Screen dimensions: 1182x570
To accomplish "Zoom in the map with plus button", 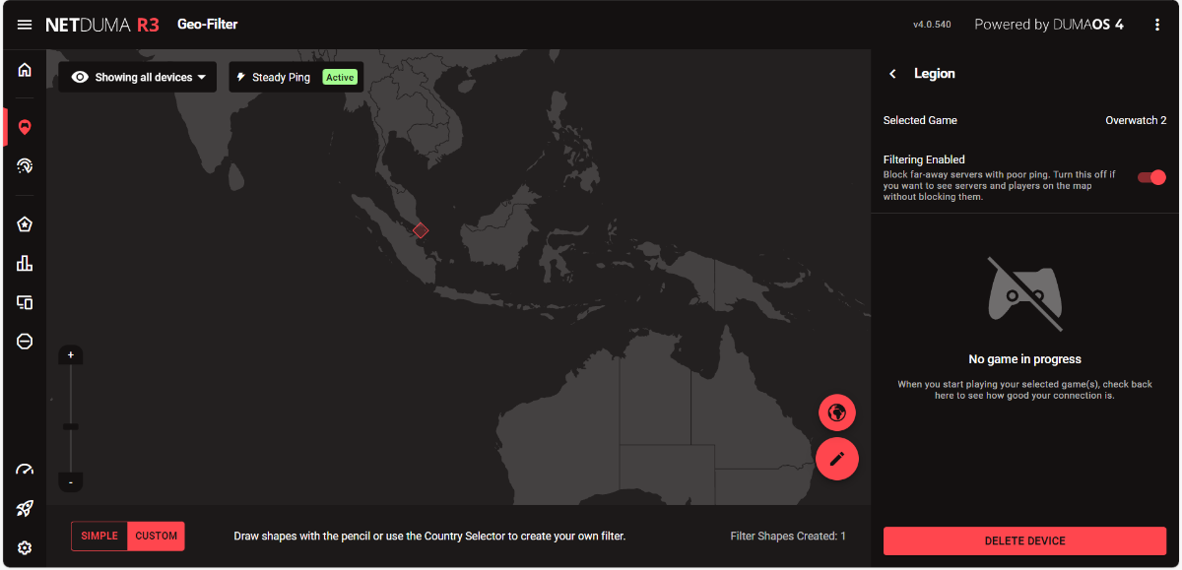I will tap(71, 354).
